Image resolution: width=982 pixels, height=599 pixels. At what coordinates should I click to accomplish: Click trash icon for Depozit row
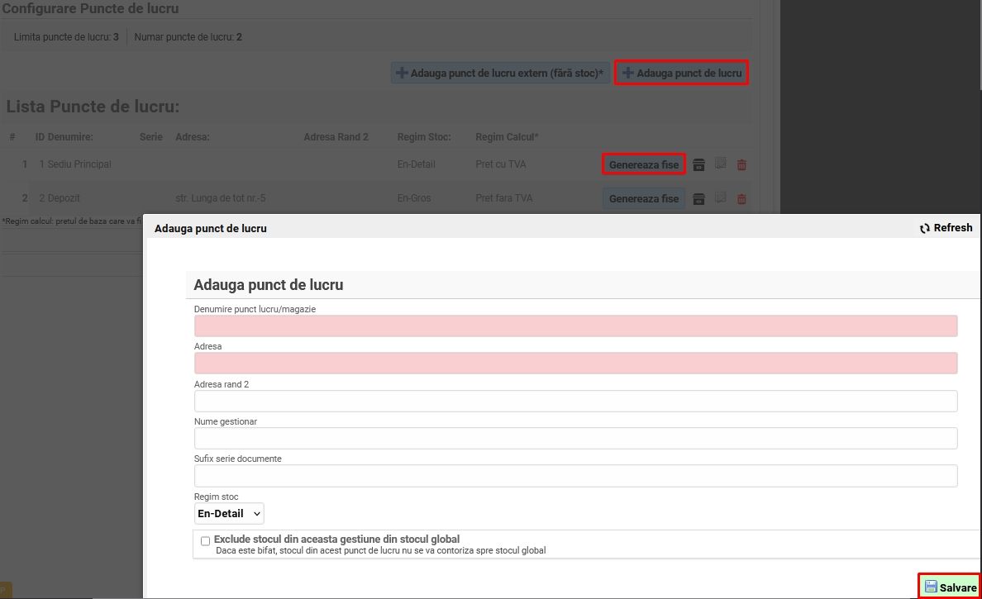(741, 198)
